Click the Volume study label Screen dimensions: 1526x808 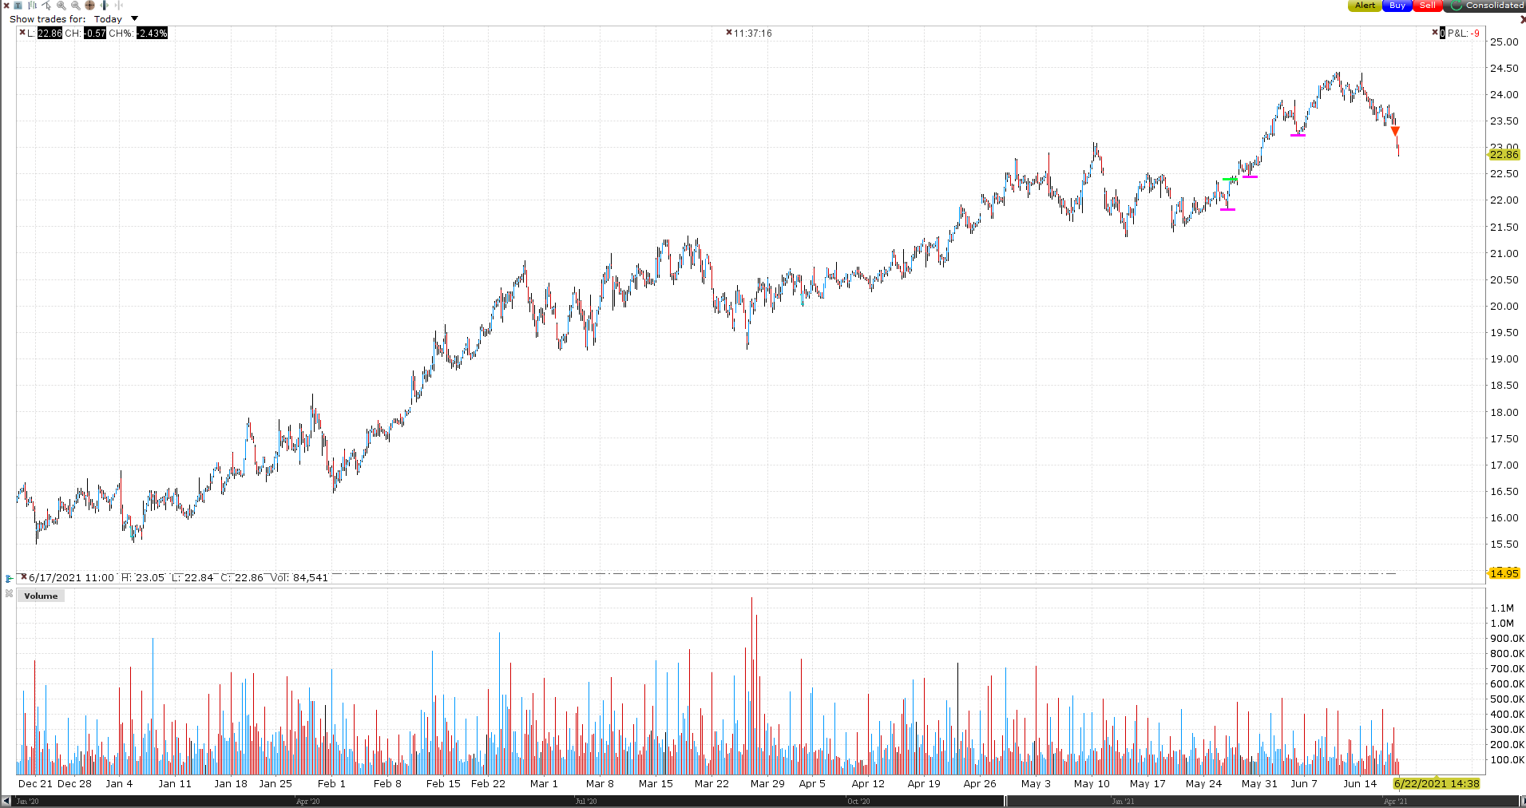tap(41, 596)
